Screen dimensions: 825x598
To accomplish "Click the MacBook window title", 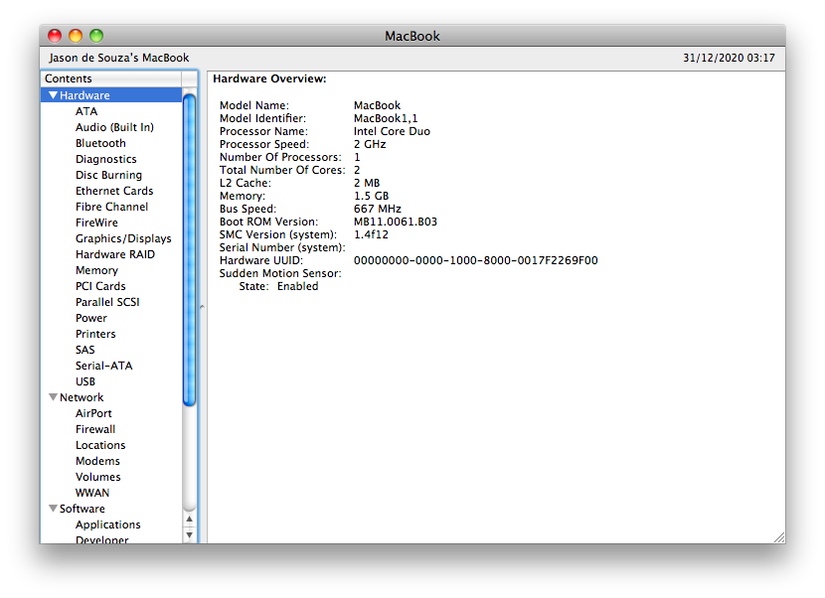I will [412, 36].
